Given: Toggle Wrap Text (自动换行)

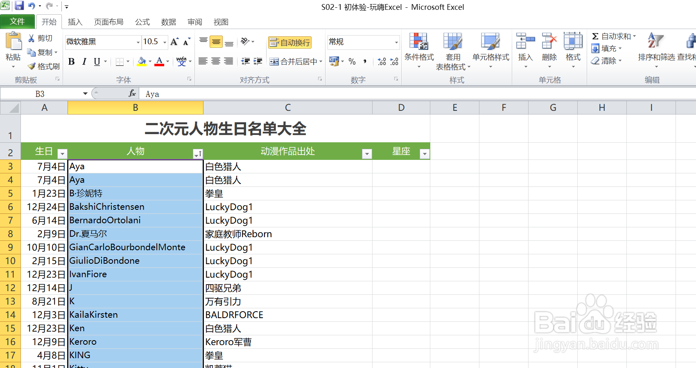Looking at the screenshot, I should point(290,43).
